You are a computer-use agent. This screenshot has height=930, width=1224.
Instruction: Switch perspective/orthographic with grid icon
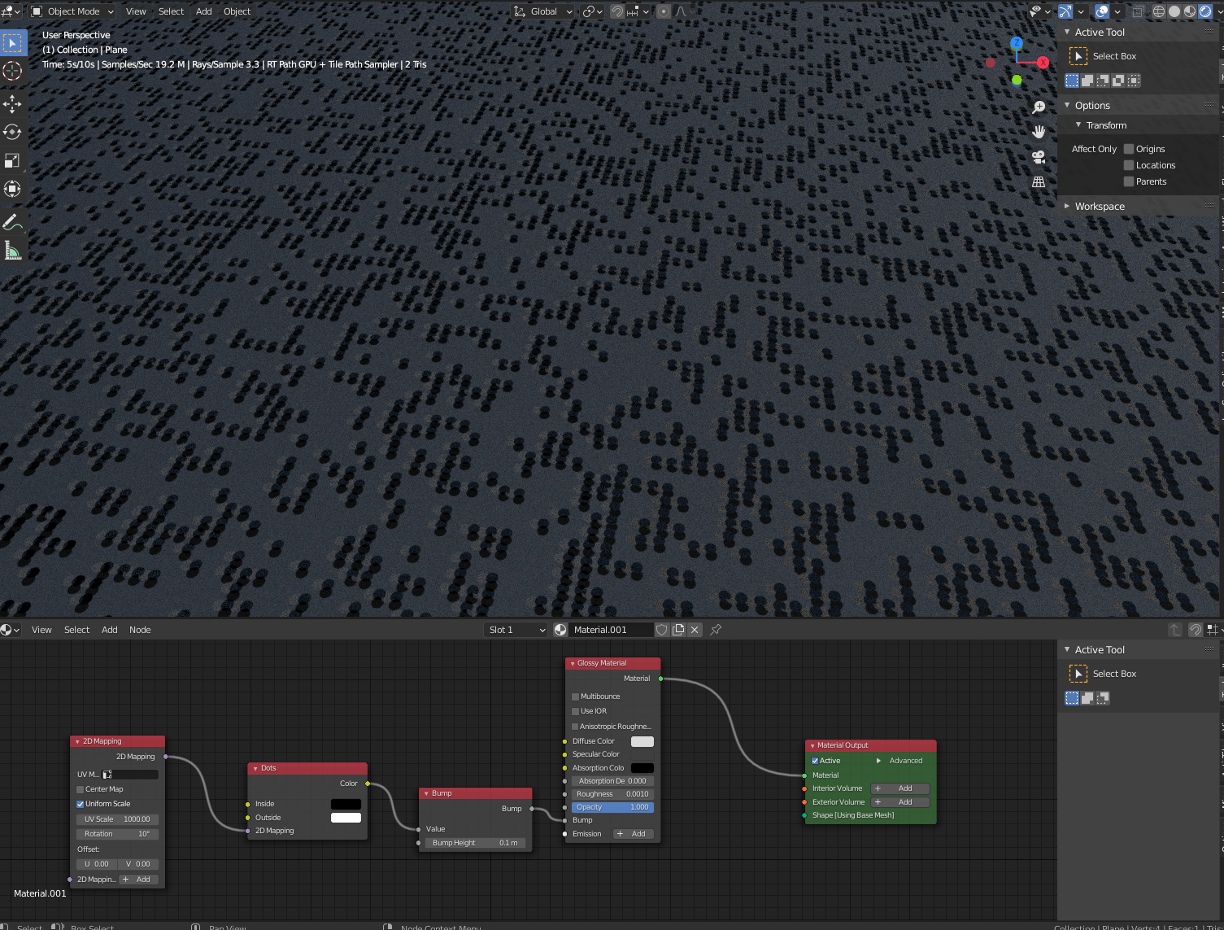1039,182
